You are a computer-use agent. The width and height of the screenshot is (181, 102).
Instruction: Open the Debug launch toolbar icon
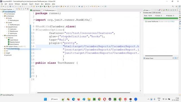tap(37, 7)
